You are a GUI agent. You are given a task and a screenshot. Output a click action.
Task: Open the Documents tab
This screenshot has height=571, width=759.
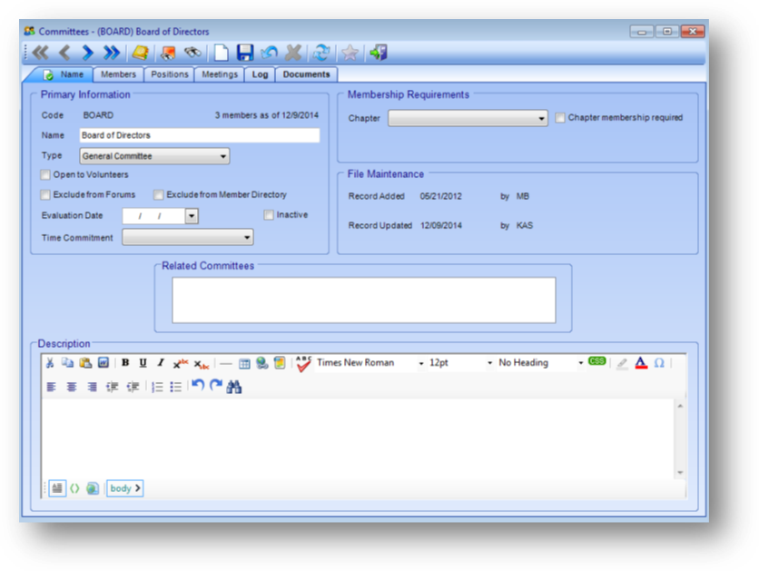(x=306, y=74)
